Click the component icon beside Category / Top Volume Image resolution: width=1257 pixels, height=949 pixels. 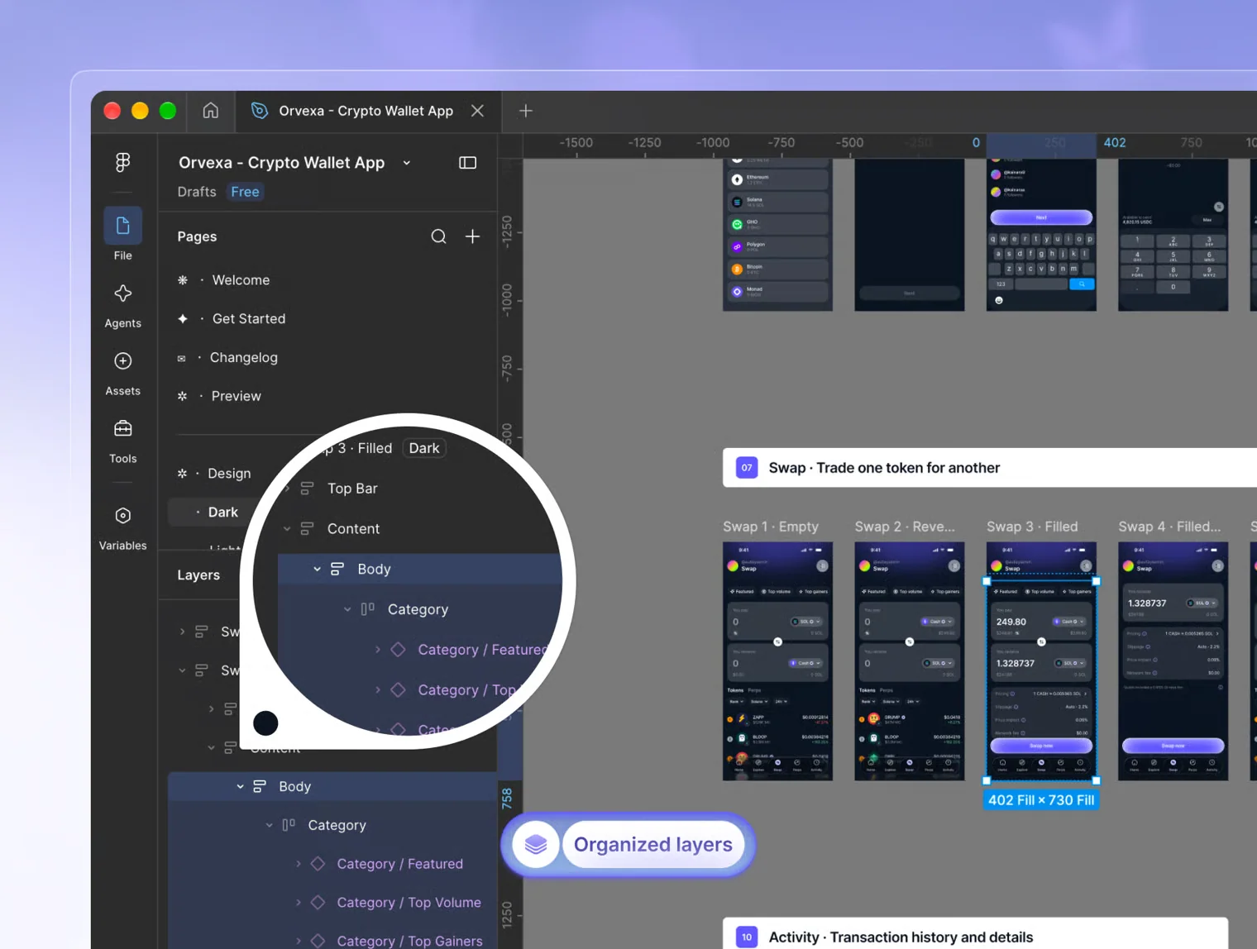(318, 903)
